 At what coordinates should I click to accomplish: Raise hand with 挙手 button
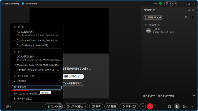click(x=126, y=107)
